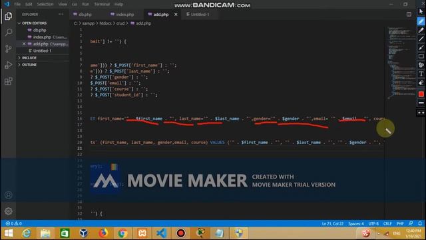This screenshot has height=240, width=426.
Task: Click xampp in the breadcrumb path
Action: pos(89,23)
